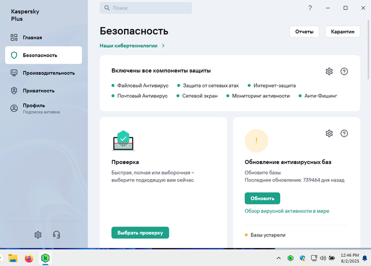Click the chevron next to Наши кибертехнологии
The width and height of the screenshot is (371, 266).
[x=163, y=46]
